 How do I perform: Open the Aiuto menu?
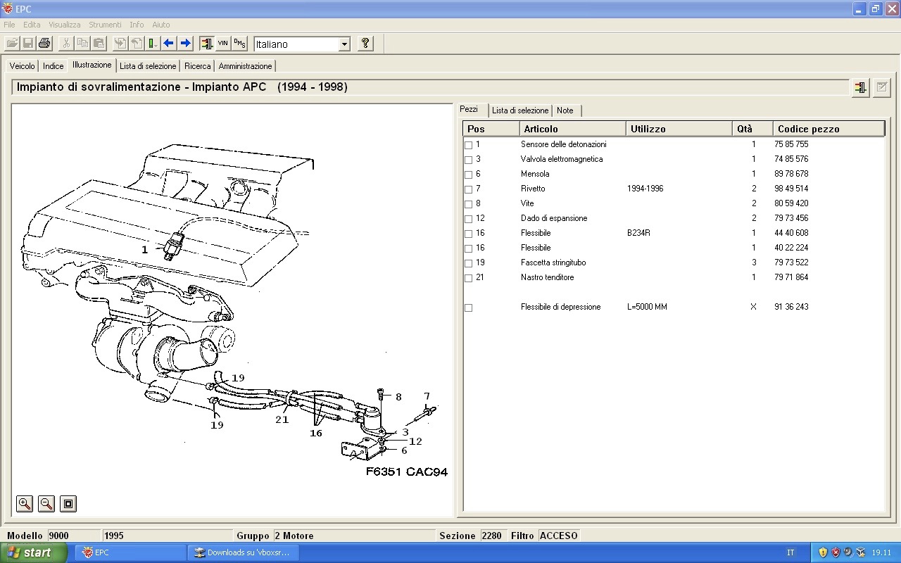[x=161, y=25]
